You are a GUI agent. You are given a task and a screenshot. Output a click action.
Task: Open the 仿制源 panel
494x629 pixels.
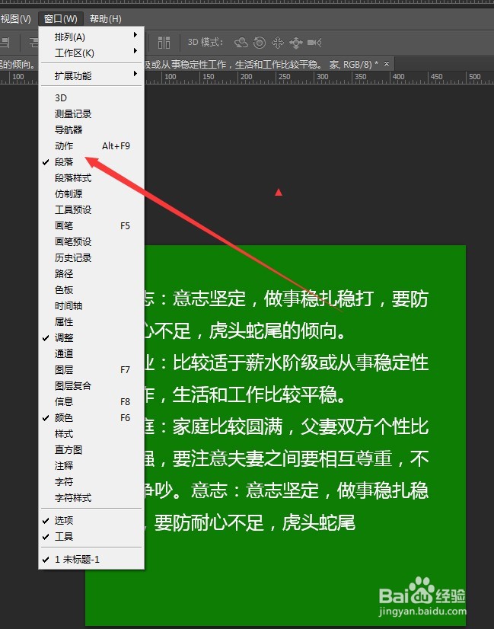[92, 194]
